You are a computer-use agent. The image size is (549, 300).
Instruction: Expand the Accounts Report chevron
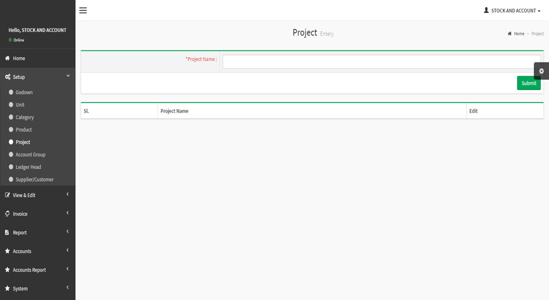pyautogui.click(x=68, y=269)
